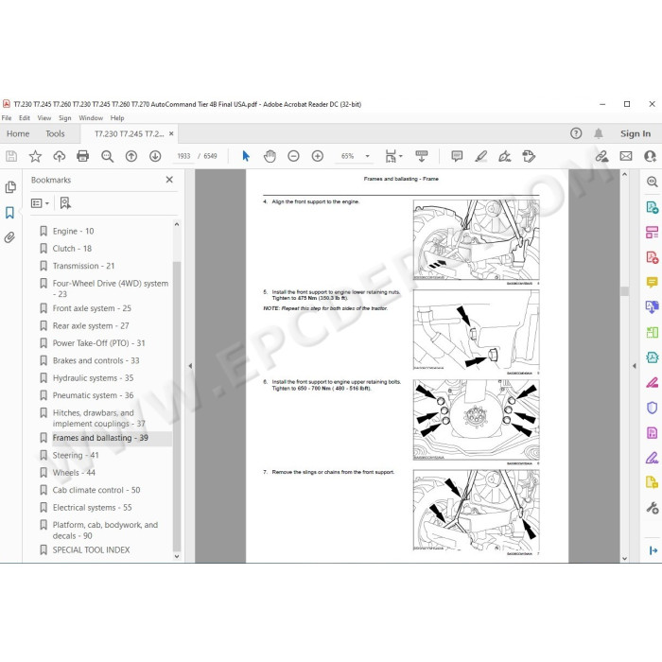This screenshot has width=662, height=662.
Task: Click the 65% zoom value field
Action: (x=347, y=156)
